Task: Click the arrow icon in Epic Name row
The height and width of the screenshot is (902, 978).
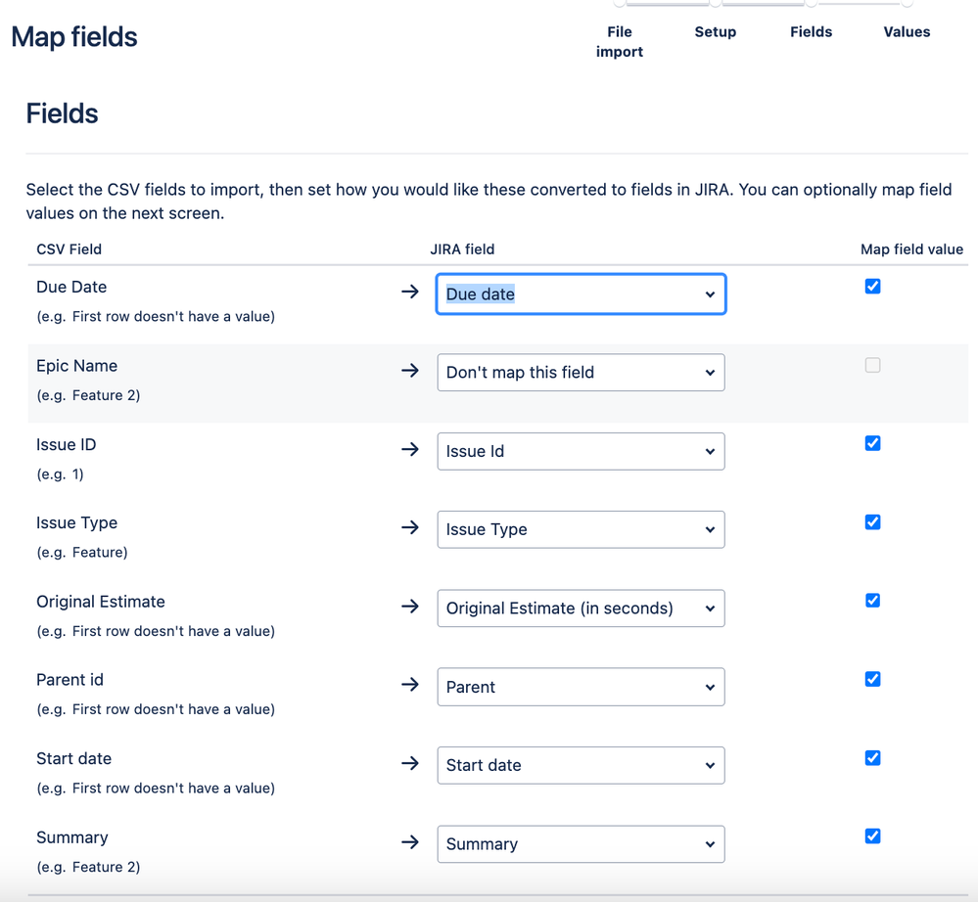Action: (410, 370)
